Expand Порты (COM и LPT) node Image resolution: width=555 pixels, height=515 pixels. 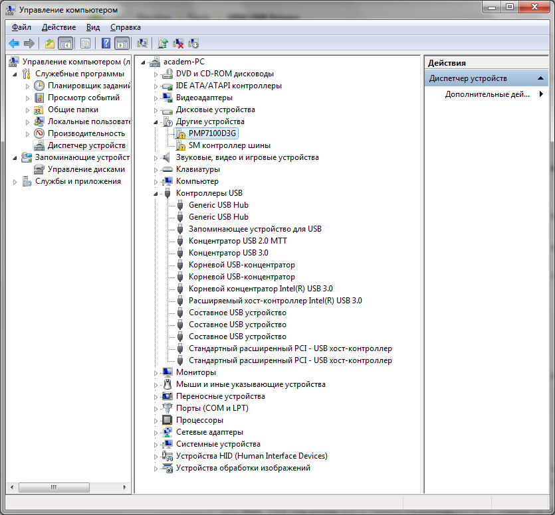[x=156, y=409]
